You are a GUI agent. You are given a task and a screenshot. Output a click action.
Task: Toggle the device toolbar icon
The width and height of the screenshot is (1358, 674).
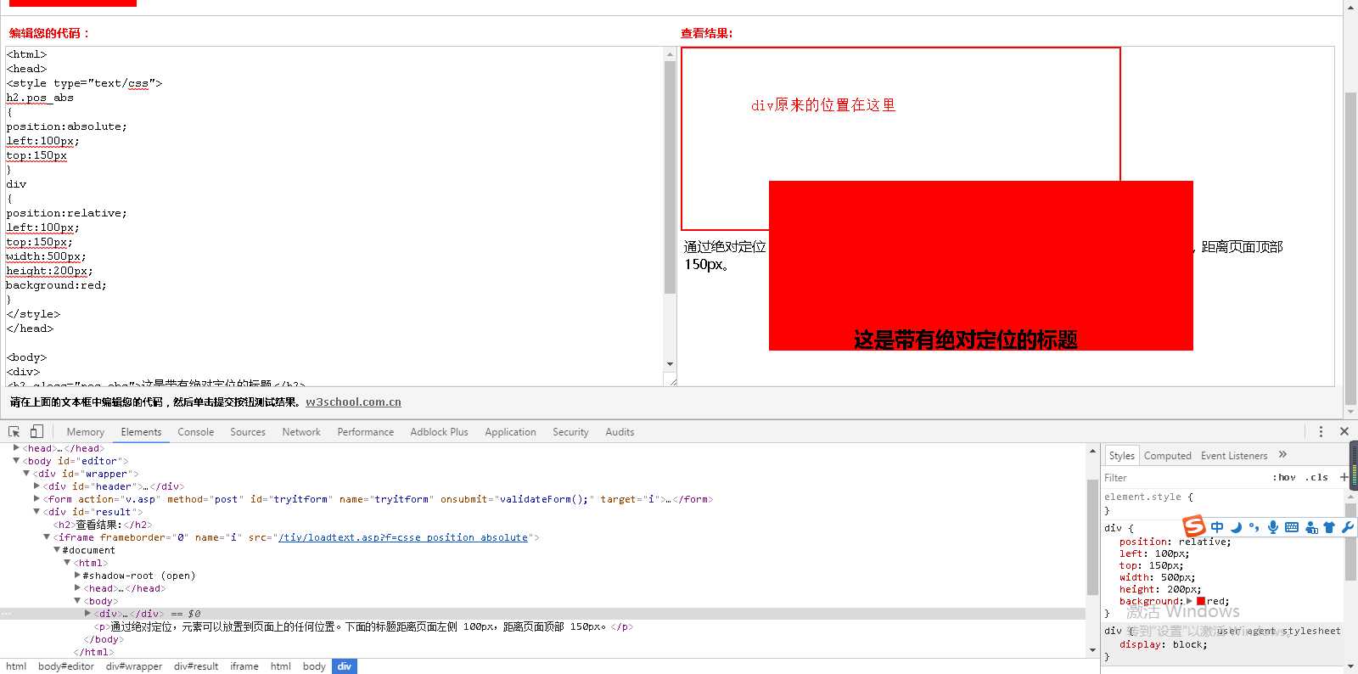36,431
